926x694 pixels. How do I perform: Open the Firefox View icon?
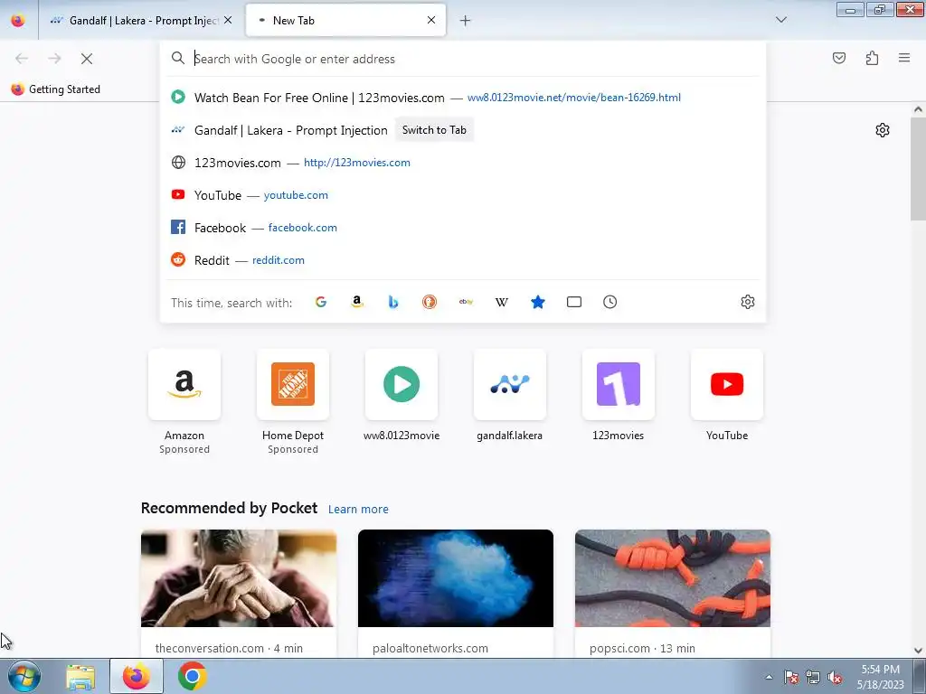(x=18, y=21)
